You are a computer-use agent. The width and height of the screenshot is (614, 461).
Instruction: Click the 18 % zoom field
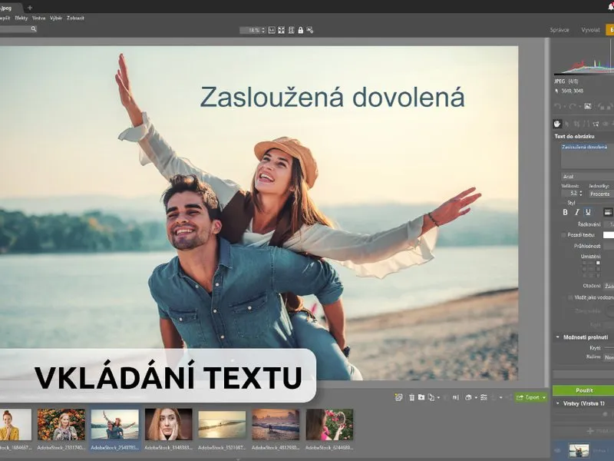(251, 30)
